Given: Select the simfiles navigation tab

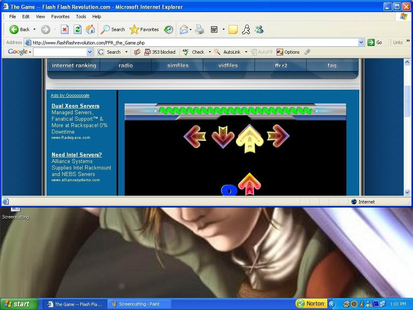Looking at the screenshot, I should pos(178,65).
